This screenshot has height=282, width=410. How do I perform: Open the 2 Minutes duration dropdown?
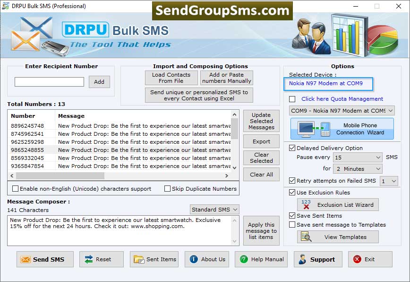click(358, 168)
